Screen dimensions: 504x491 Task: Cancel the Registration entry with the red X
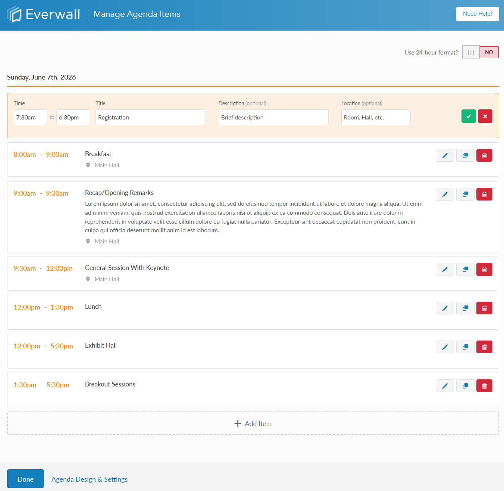coord(485,116)
